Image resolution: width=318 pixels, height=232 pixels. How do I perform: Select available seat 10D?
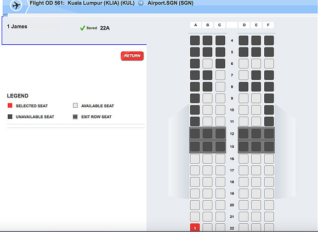pos(243,110)
